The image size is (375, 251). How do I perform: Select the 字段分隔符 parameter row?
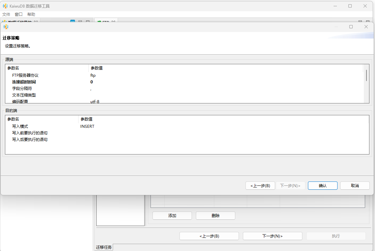[x=22, y=89]
